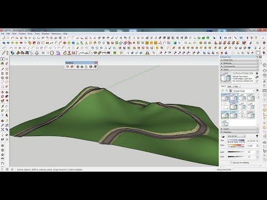The height and width of the screenshot is (200, 267).
Task: Select the second style thumbnail in top row
Action: point(234,97)
